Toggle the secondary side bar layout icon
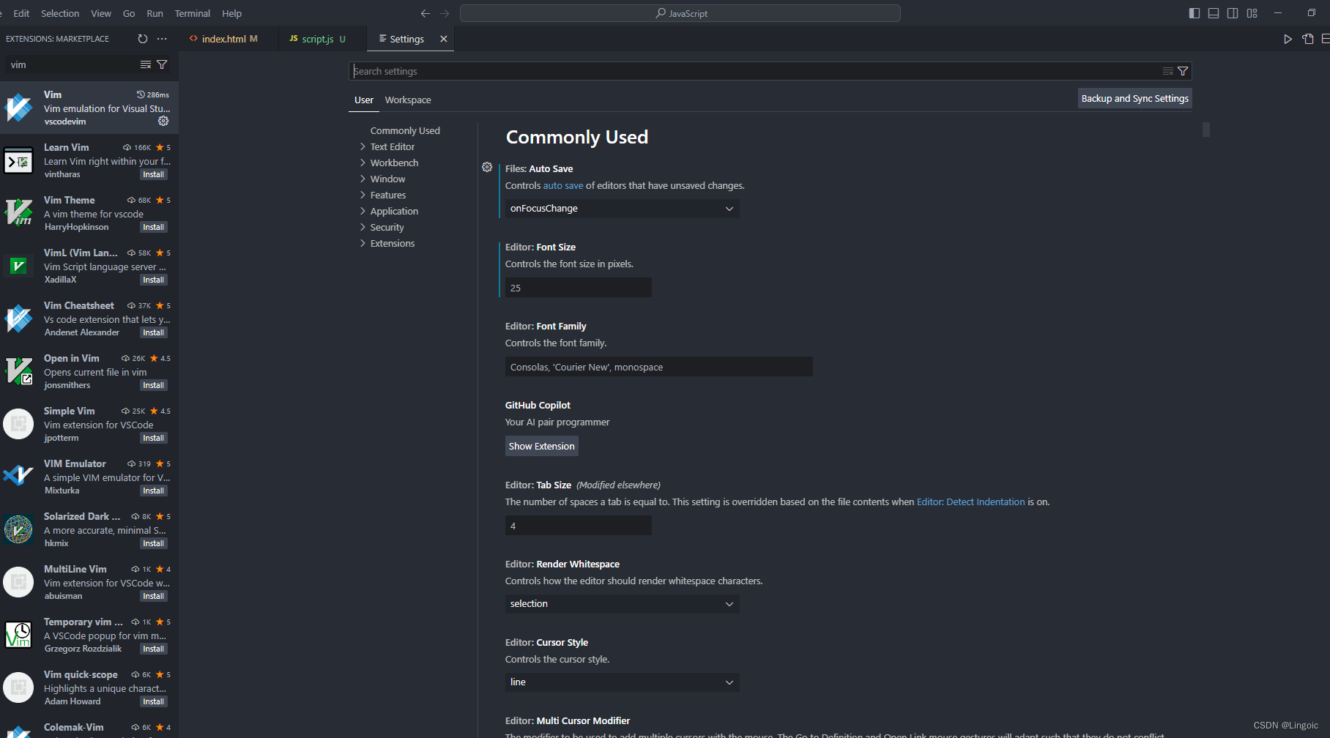 (1233, 13)
